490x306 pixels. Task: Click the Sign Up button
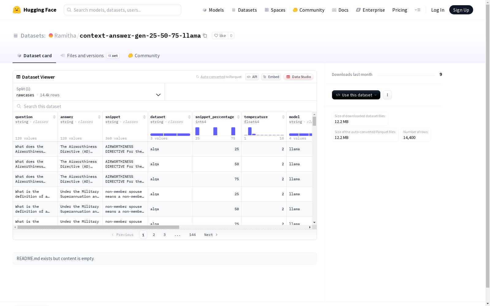[461, 10]
